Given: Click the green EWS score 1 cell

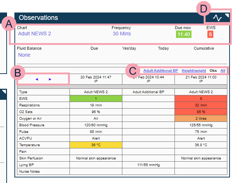Looking at the screenshot, I should 95,98.
